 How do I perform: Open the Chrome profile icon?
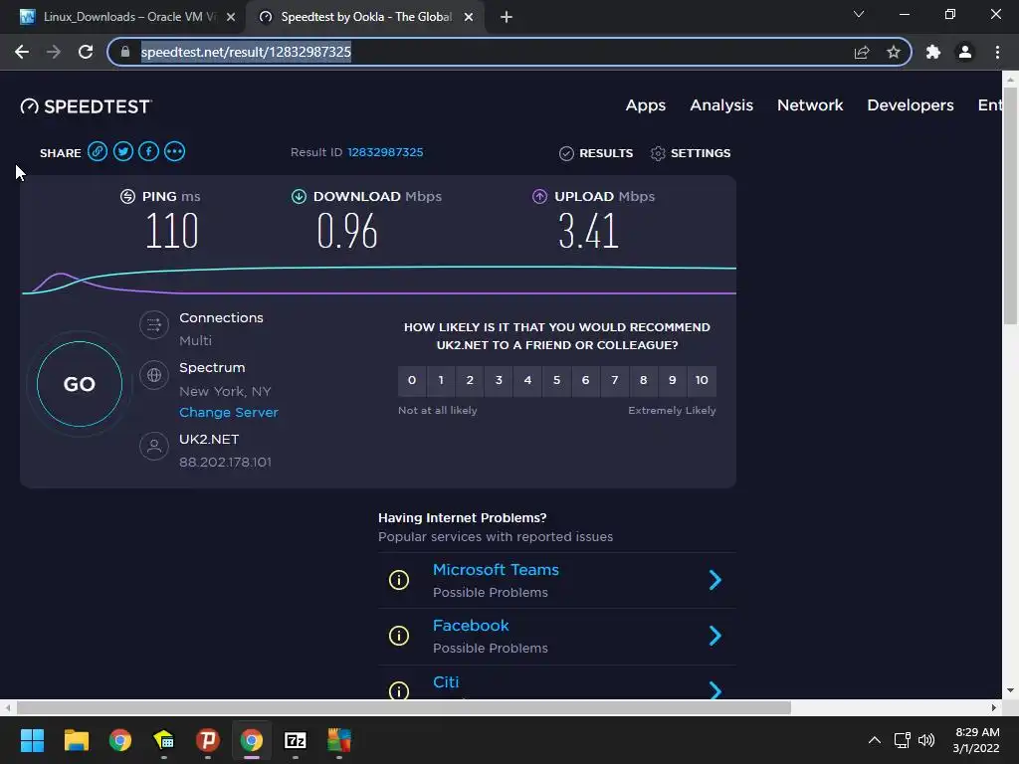point(965,52)
